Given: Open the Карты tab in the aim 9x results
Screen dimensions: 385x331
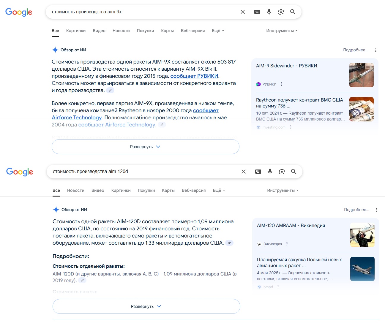Looking at the screenshot, I should 168,31.
